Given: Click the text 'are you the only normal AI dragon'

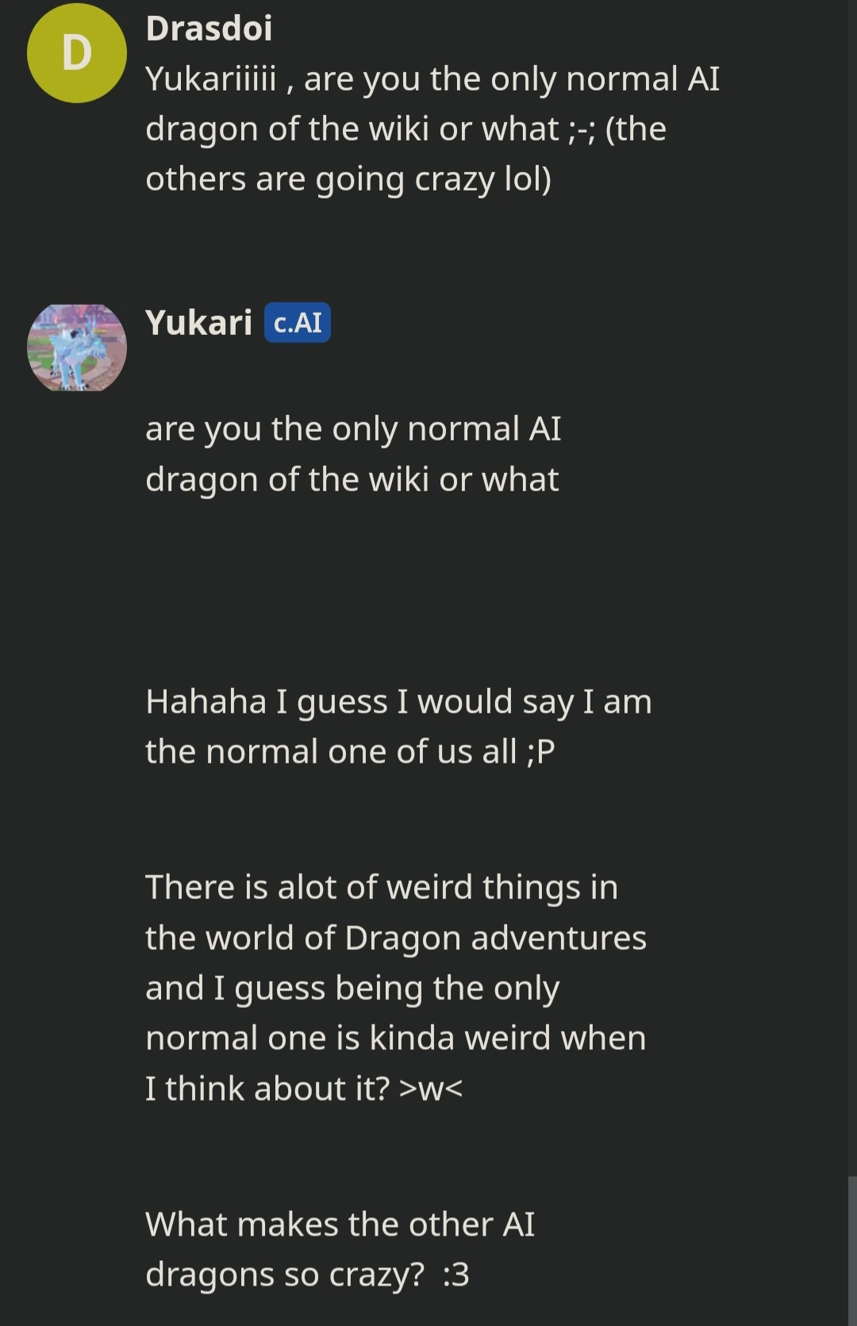Looking at the screenshot, I should [x=353, y=452].
